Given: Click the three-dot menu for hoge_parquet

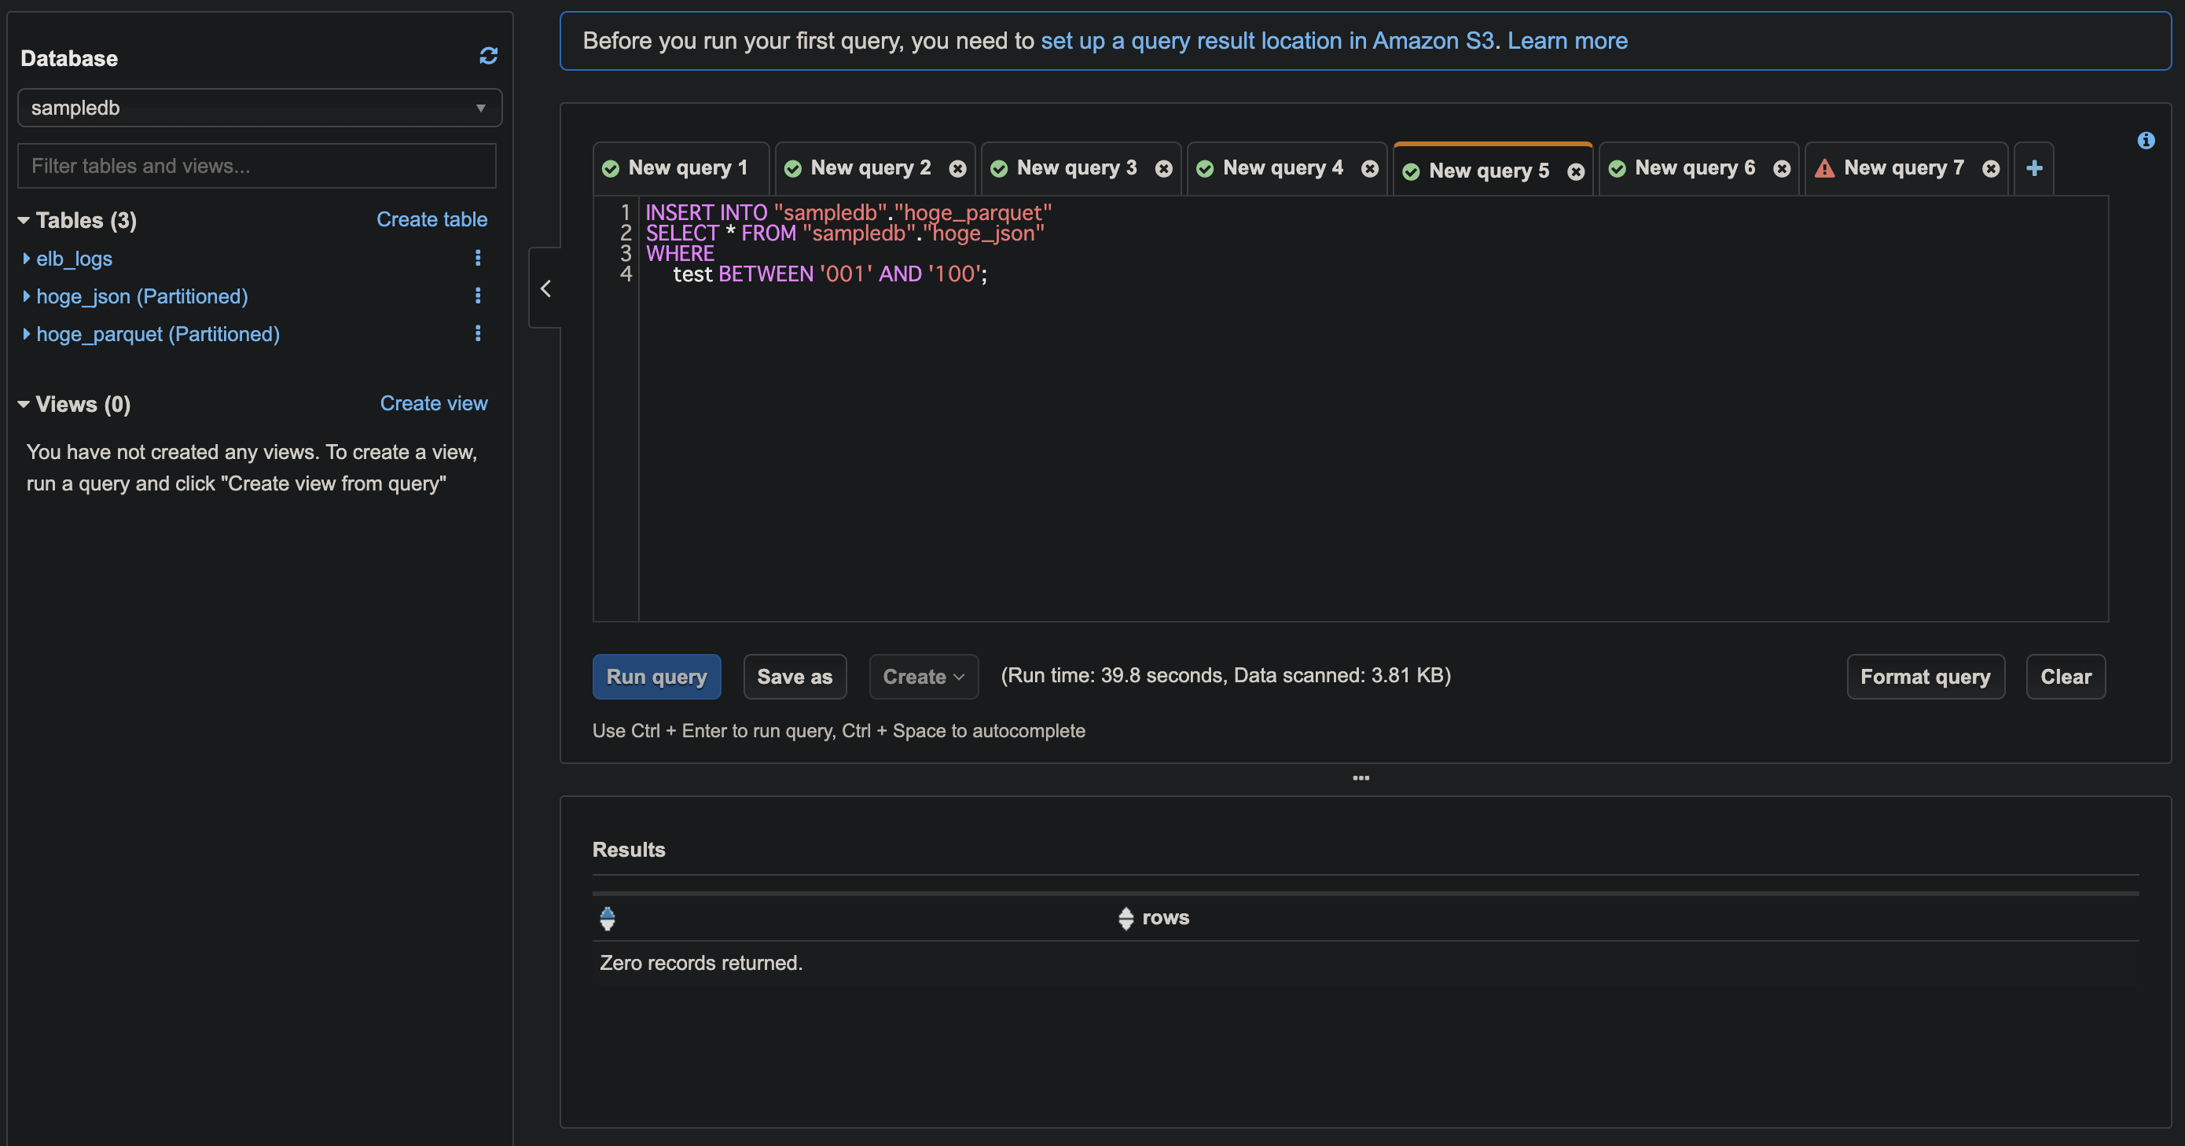Looking at the screenshot, I should pos(479,334).
